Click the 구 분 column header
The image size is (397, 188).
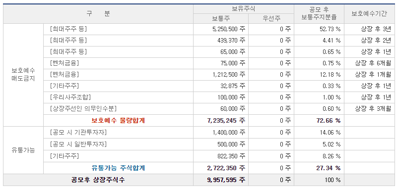pos(98,14)
